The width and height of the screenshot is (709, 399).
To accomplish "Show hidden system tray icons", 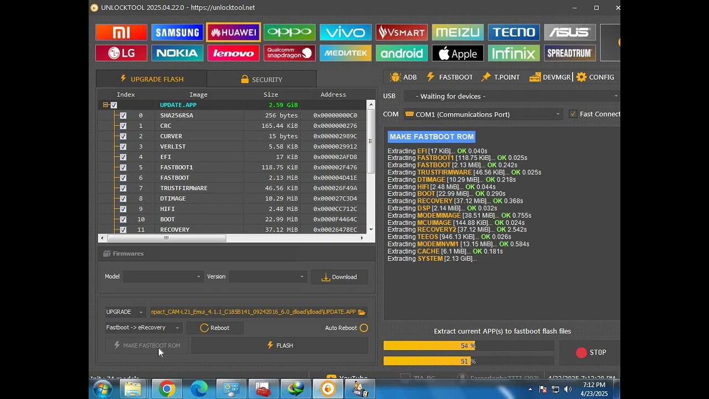I will pos(530,389).
